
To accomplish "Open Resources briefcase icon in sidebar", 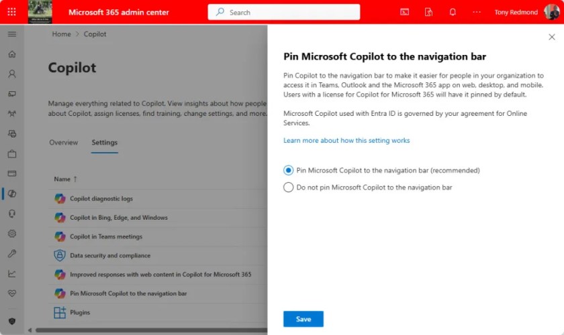I will tap(12, 154).
